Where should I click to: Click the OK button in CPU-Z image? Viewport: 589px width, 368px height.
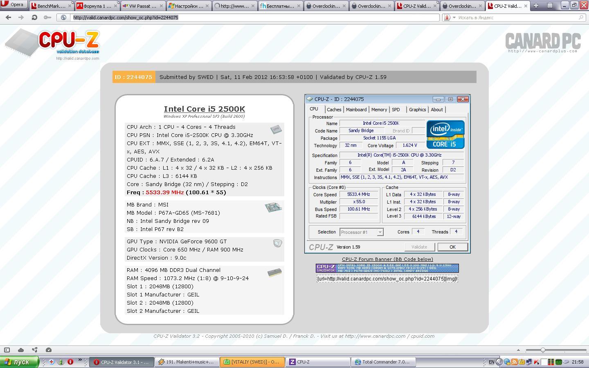tap(452, 247)
